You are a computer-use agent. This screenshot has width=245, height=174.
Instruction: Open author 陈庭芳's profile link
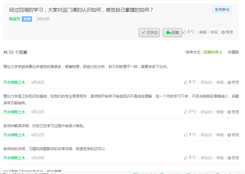(x=15, y=19)
